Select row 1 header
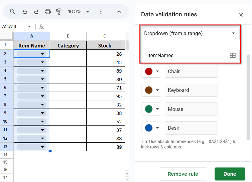 pos(7,45)
